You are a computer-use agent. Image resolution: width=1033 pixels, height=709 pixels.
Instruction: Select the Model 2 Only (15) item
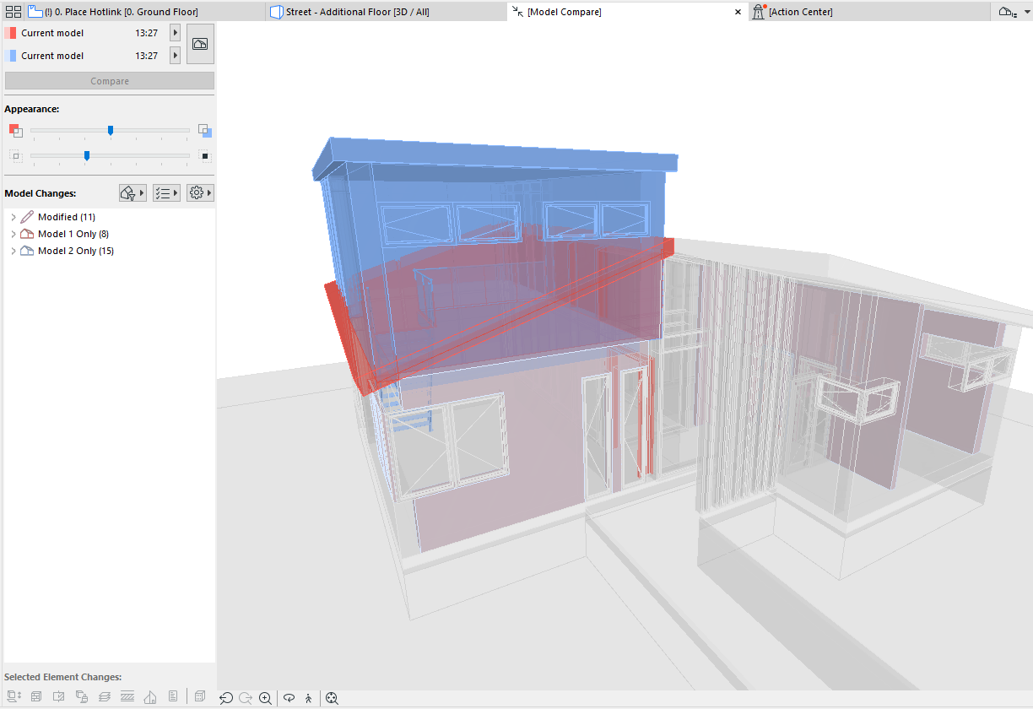[x=75, y=252]
